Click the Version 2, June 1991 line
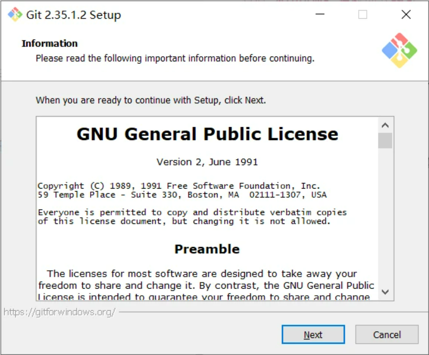The width and height of the screenshot is (429, 355). click(x=208, y=162)
